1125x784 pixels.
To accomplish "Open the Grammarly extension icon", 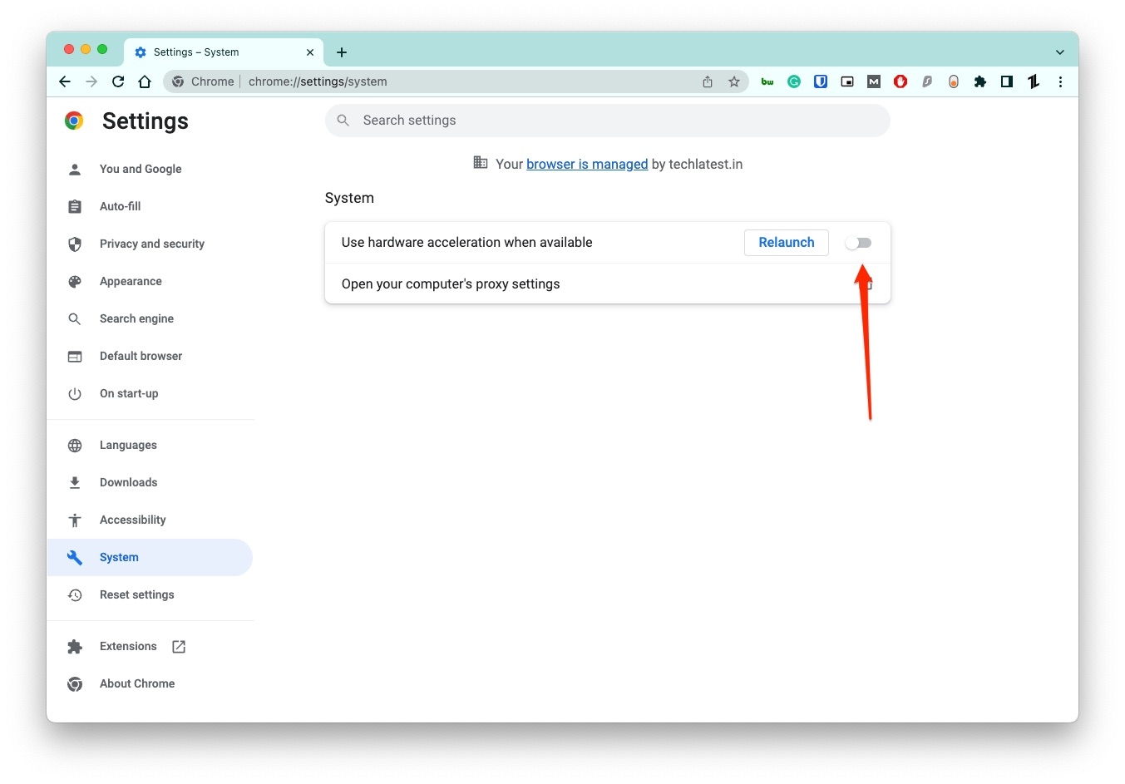I will tap(794, 81).
